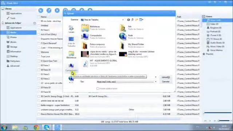The width and height of the screenshot is (233, 131).
Task: Click the Cancelar button
Action: 166,82
